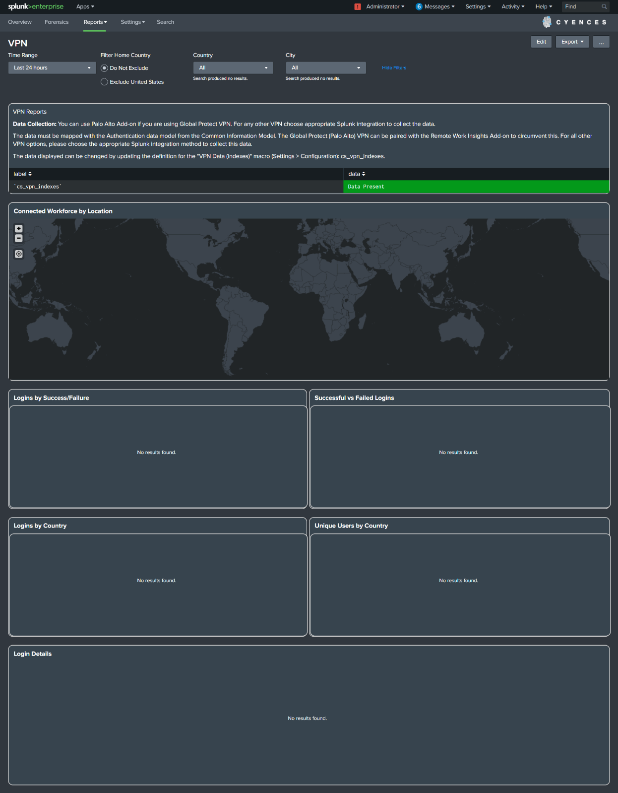This screenshot has height=793, width=618.
Task: Click the Successful vs Failed Logins title
Action: (x=354, y=398)
